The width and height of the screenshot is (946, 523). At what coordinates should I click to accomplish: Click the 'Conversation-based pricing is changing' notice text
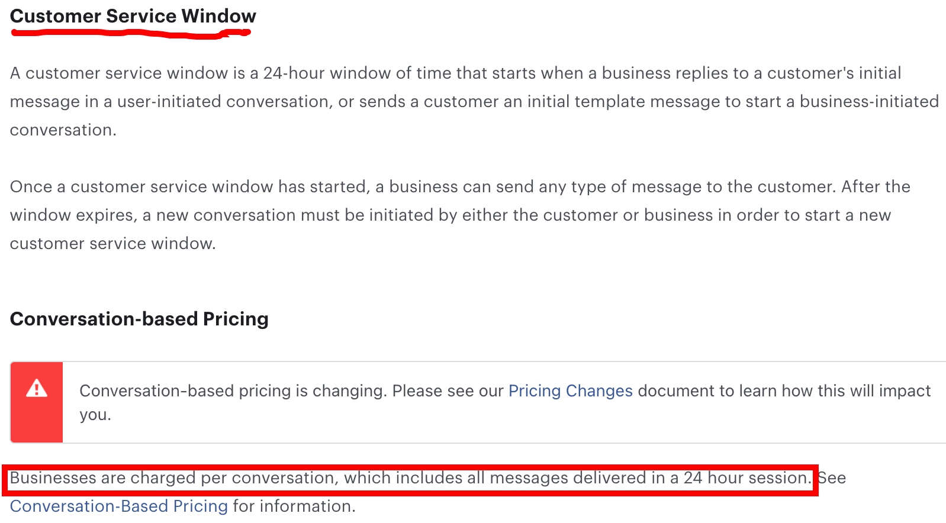tap(505, 402)
